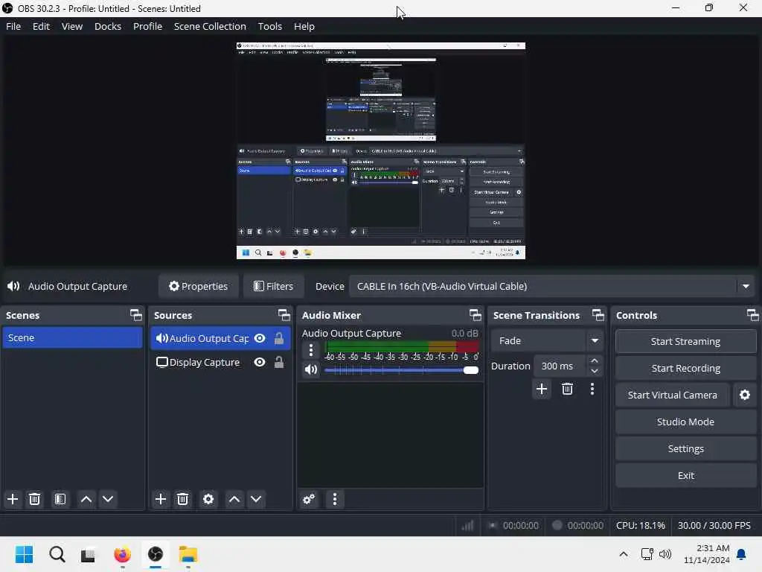Lock the Display Capture source

point(279,363)
